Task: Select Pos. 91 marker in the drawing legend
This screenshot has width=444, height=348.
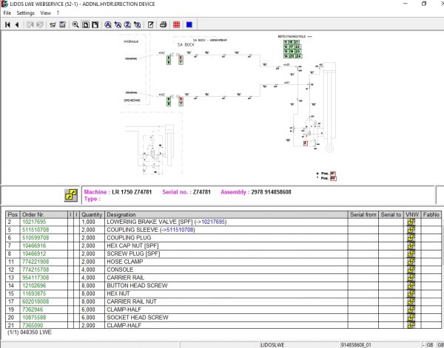Action: pyautogui.click(x=333, y=174)
